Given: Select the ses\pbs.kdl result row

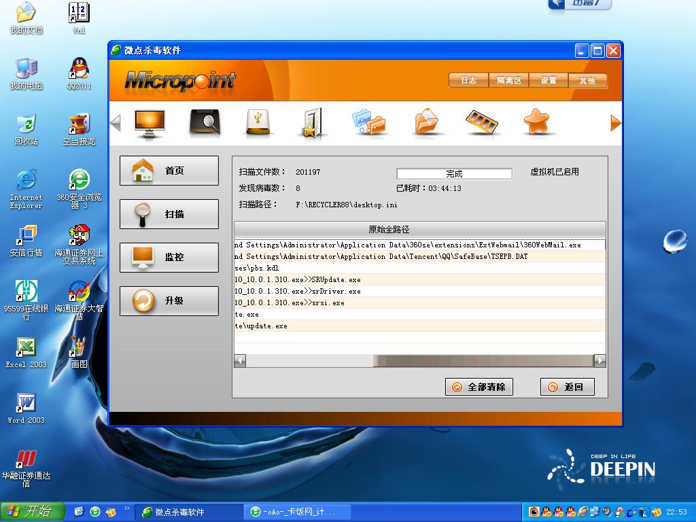Looking at the screenshot, I should 420,268.
